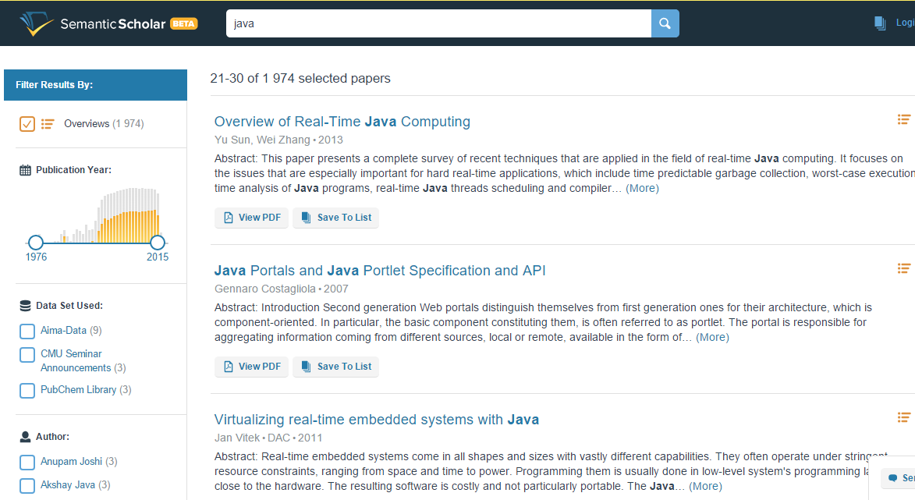This screenshot has height=500, width=915.
Task: Click the magnifier search button
Action: pos(665,23)
